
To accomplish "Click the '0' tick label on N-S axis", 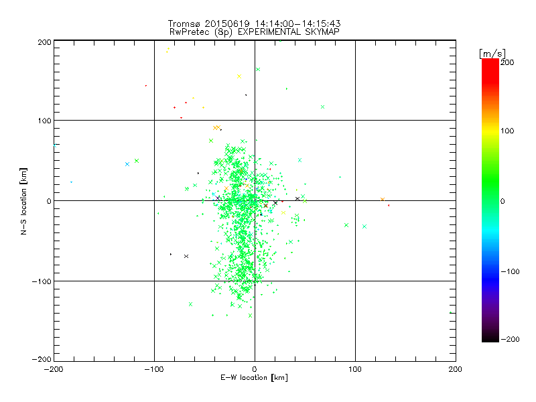I will [49, 201].
